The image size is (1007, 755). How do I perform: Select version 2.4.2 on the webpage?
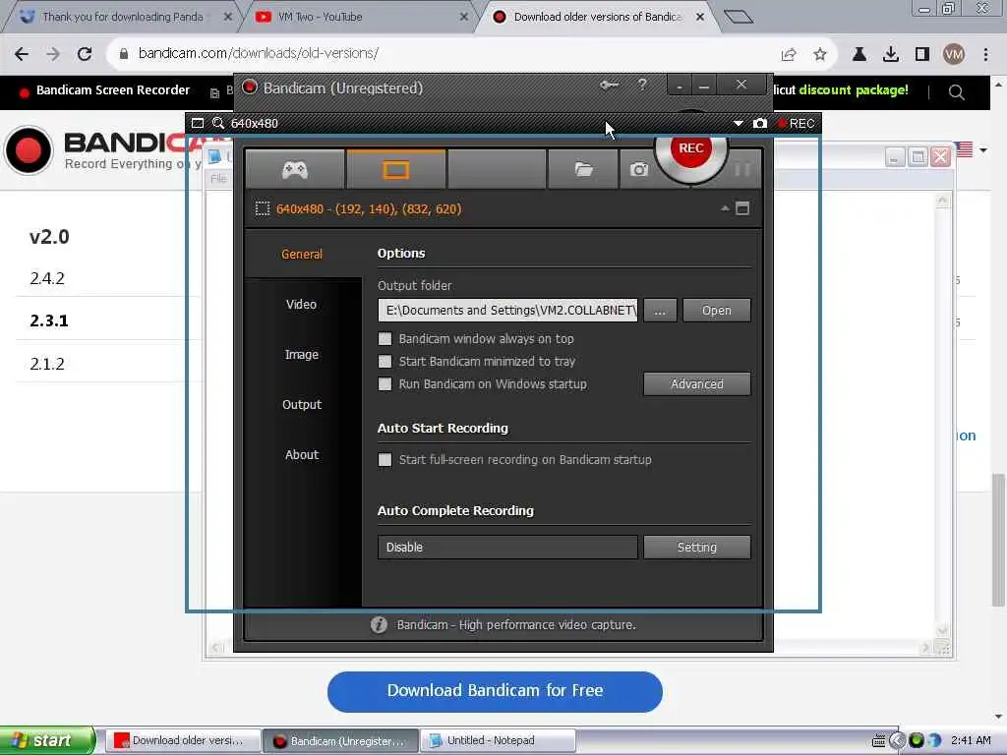pos(47,278)
